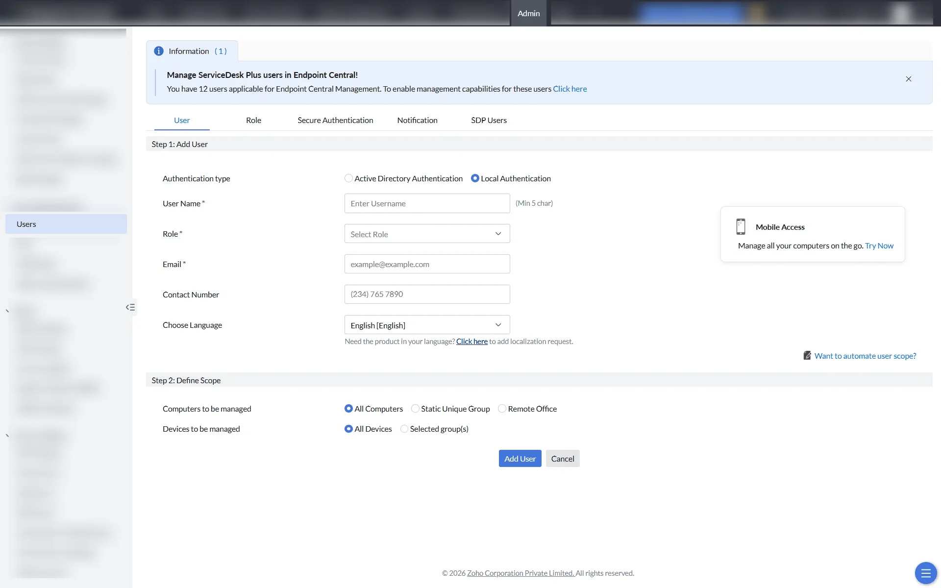The height and width of the screenshot is (588, 941).
Task: Click the Try Now mobile access link
Action: click(879, 245)
